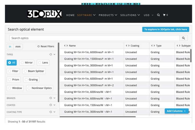Screen dimensions: 195x130
Task: Expand the Coating Type filter section
Action: click(x=54, y=112)
